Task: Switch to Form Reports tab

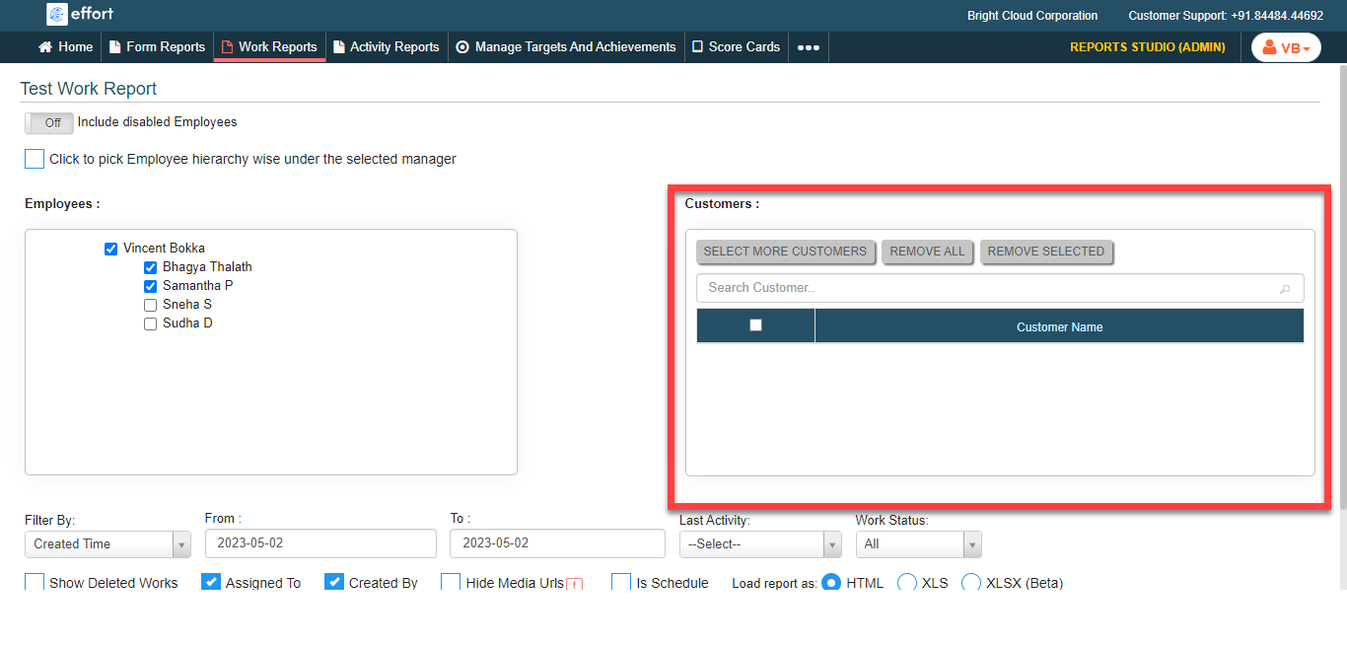Action: (157, 47)
